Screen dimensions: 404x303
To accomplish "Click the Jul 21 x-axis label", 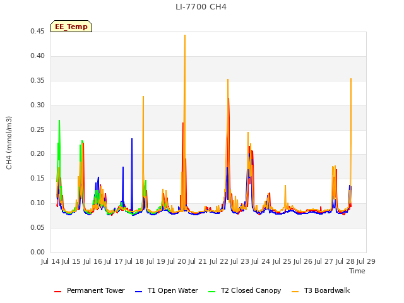I will point(198,261).
